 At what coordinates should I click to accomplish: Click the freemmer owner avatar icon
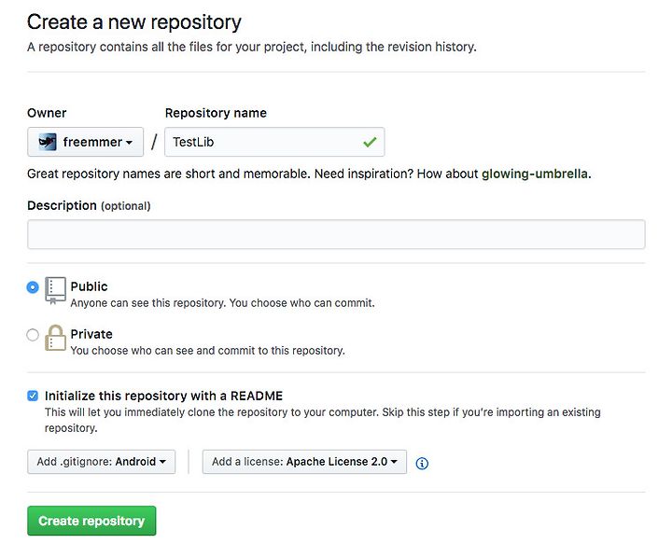(48, 142)
